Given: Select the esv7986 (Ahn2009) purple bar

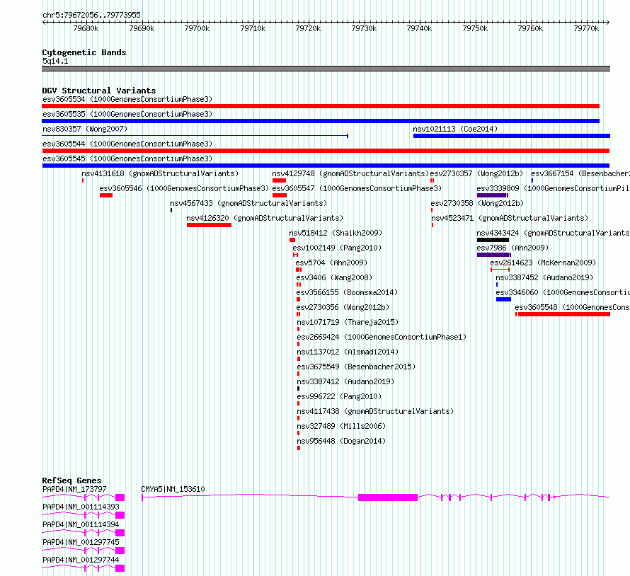Looking at the screenshot, I should point(494,255).
